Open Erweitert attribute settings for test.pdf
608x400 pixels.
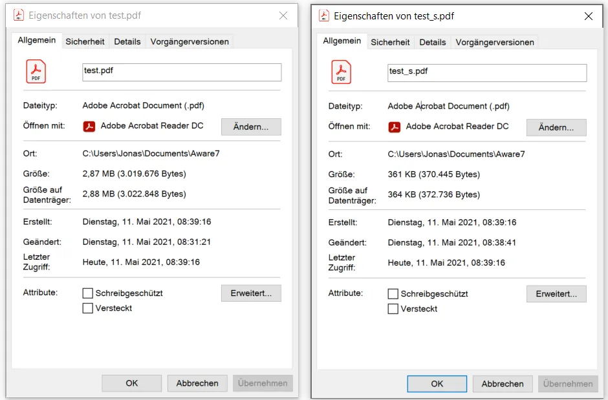(x=251, y=293)
